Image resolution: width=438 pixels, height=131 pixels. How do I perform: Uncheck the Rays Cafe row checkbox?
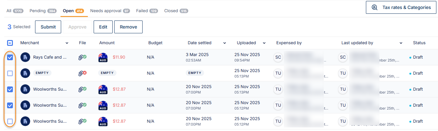click(x=10, y=57)
